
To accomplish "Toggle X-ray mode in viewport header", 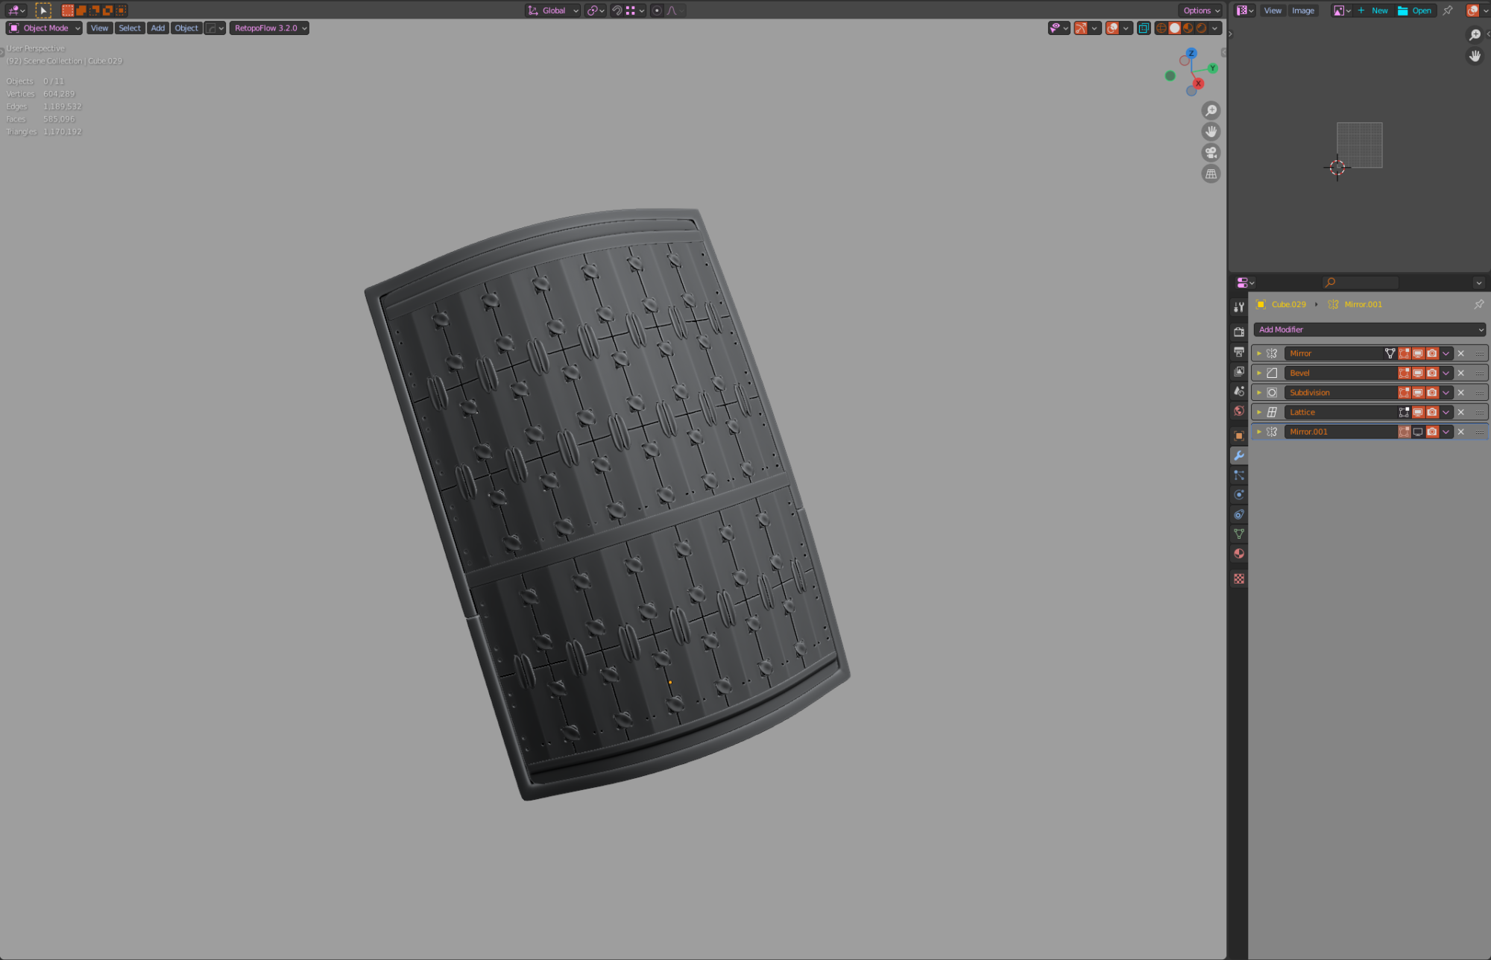I will click(x=1144, y=28).
